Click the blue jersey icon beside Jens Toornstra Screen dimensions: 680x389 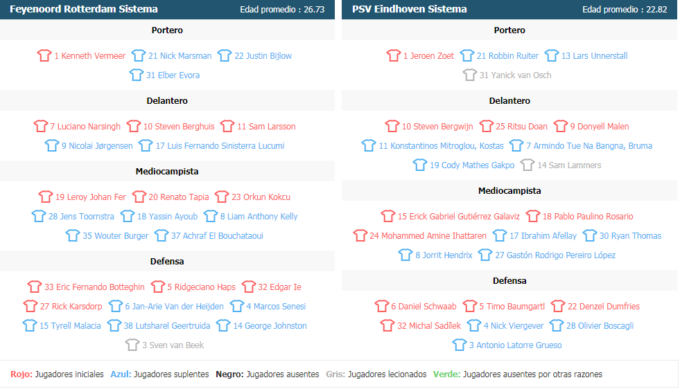point(38,216)
